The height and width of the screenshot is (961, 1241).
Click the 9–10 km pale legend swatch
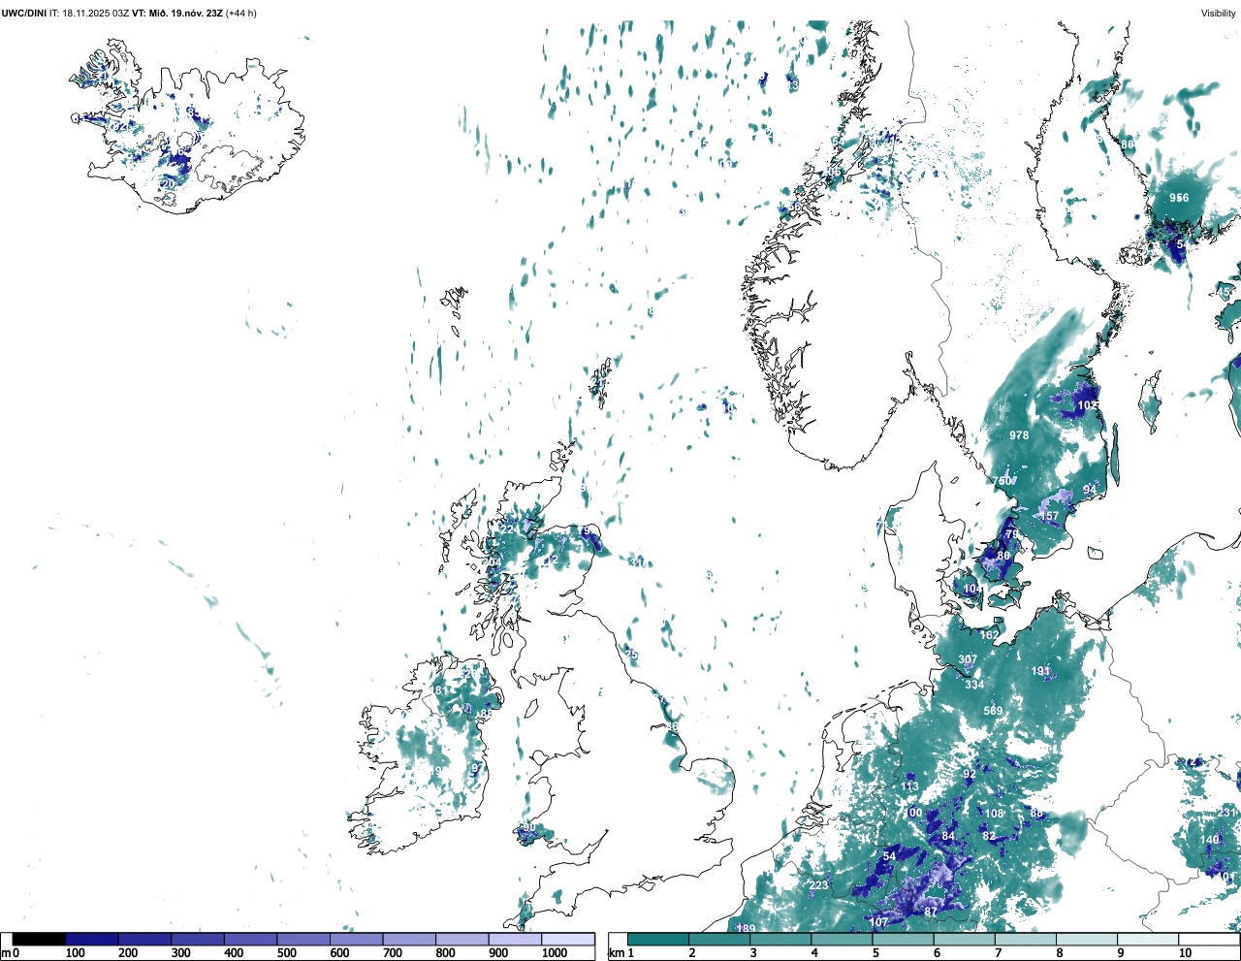[x=1149, y=939]
